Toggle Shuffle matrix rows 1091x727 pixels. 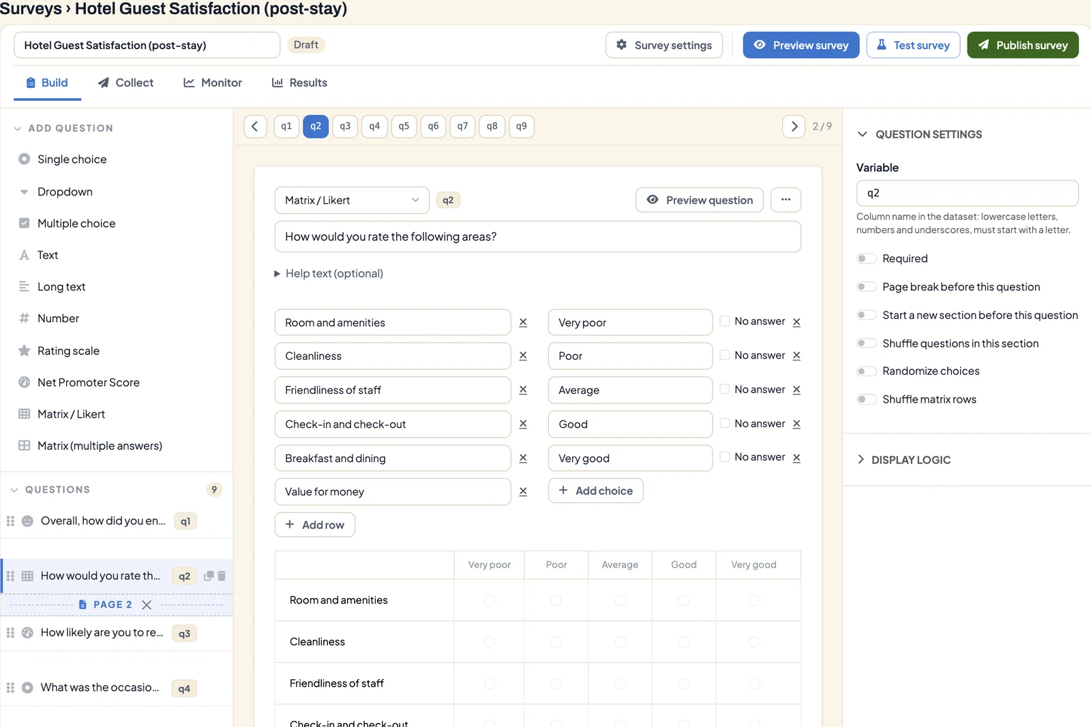867,399
